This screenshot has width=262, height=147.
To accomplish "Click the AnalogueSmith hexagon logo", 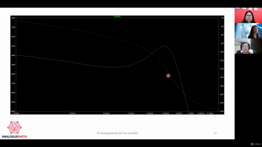I will pos(14,127).
